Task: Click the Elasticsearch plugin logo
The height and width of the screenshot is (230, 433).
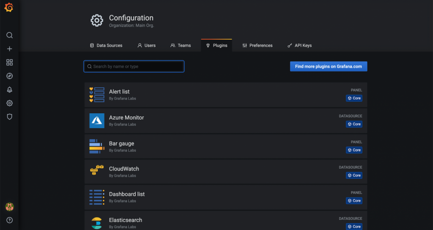Action: point(97,222)
